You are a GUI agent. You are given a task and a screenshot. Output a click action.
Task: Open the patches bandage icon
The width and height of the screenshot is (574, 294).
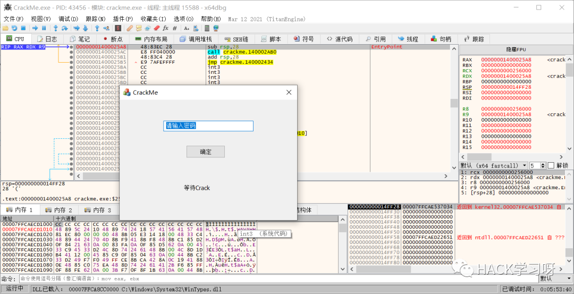(x=130, y=28)
